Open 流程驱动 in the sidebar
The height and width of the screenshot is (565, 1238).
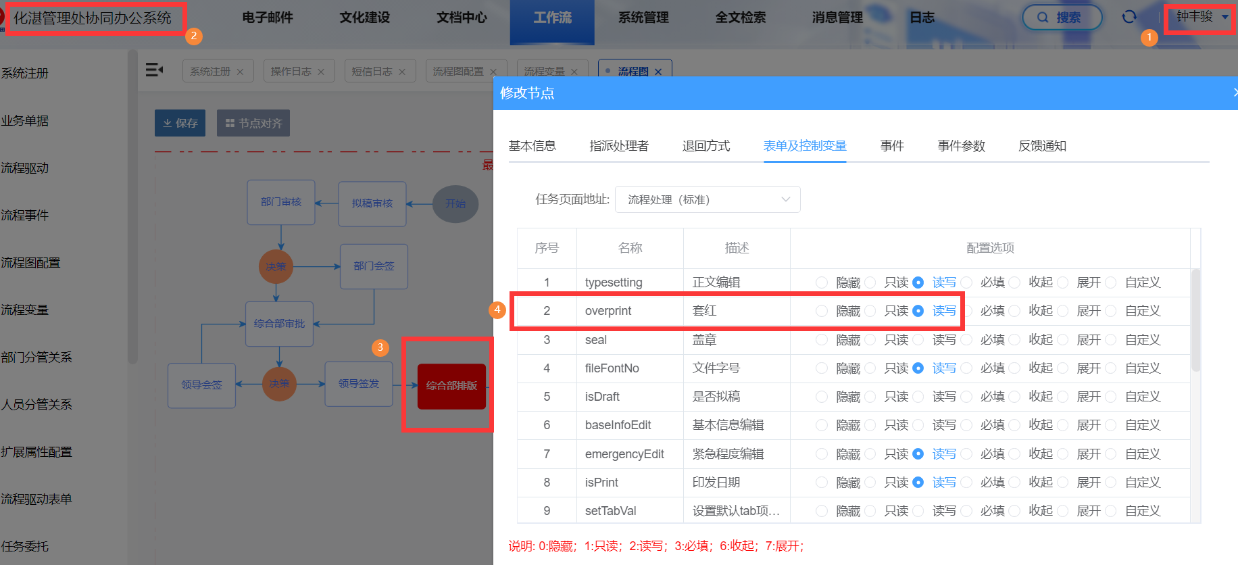pyautogui.click(x=25, y=168)
